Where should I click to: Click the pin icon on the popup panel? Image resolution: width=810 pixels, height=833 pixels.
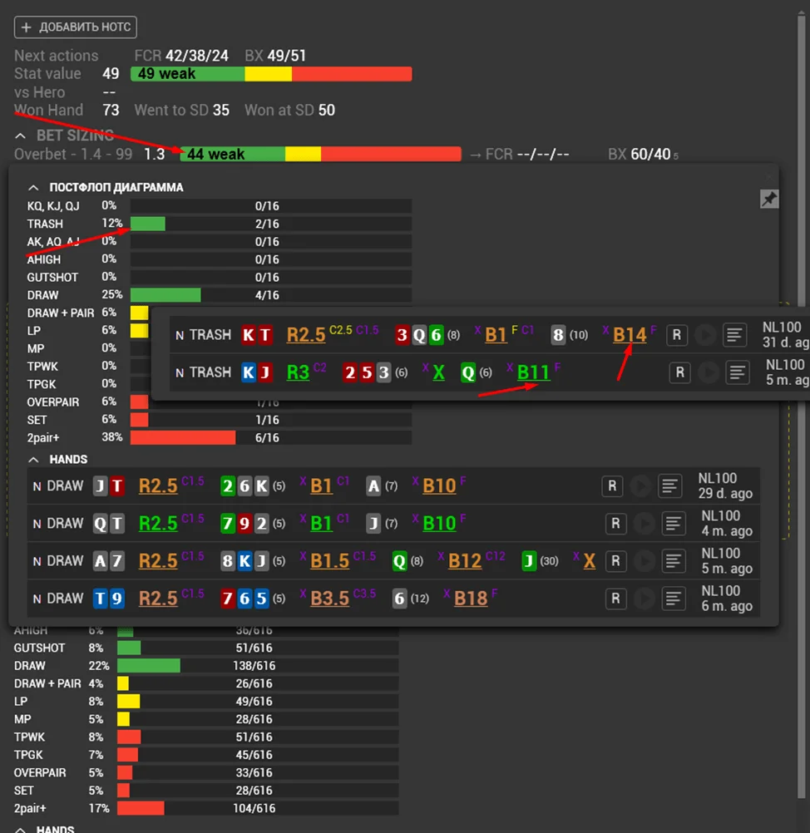coord(769,199)
